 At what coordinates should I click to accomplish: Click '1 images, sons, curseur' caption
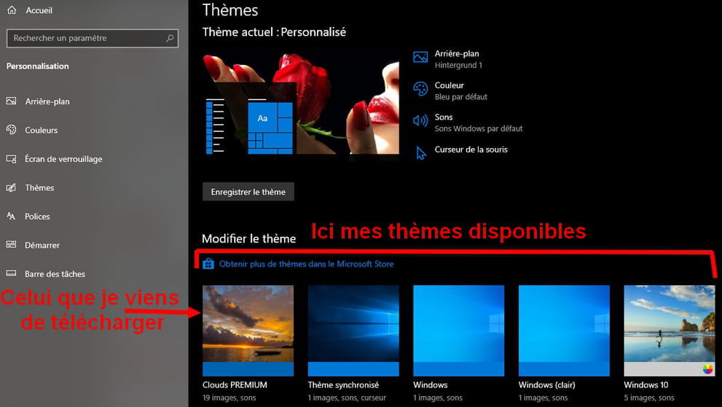pyautogui.click(x=348, y=398)
